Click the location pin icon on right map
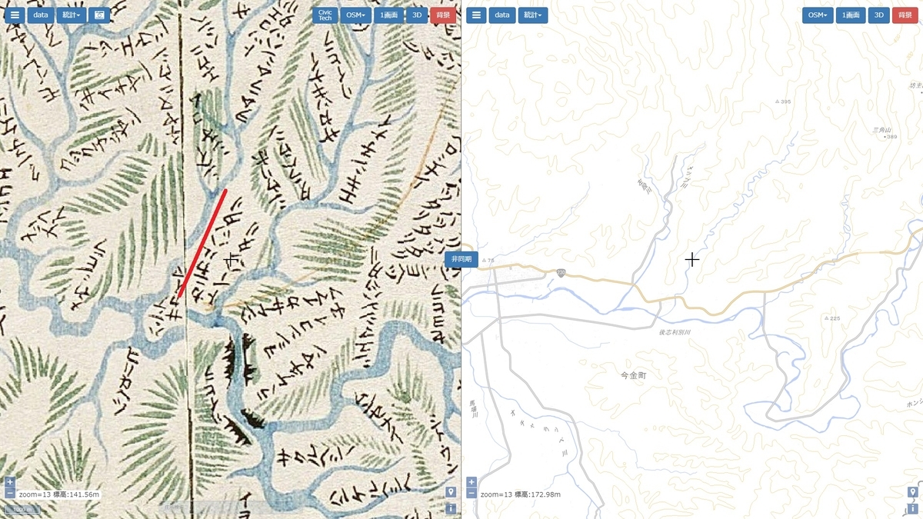This screenshot has width=923, height=519. tap(913, 492)
